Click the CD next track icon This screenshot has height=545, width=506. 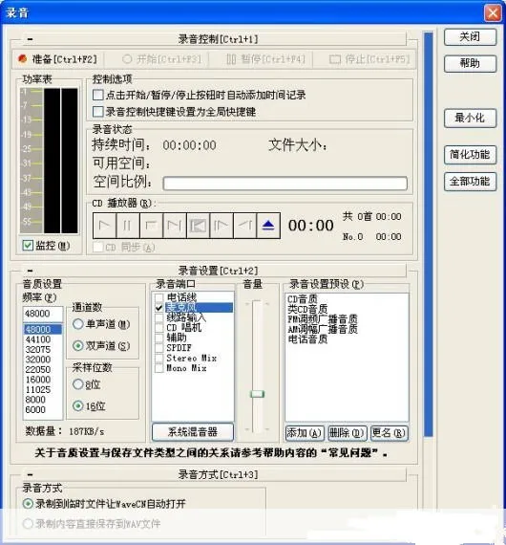point(174,226)
